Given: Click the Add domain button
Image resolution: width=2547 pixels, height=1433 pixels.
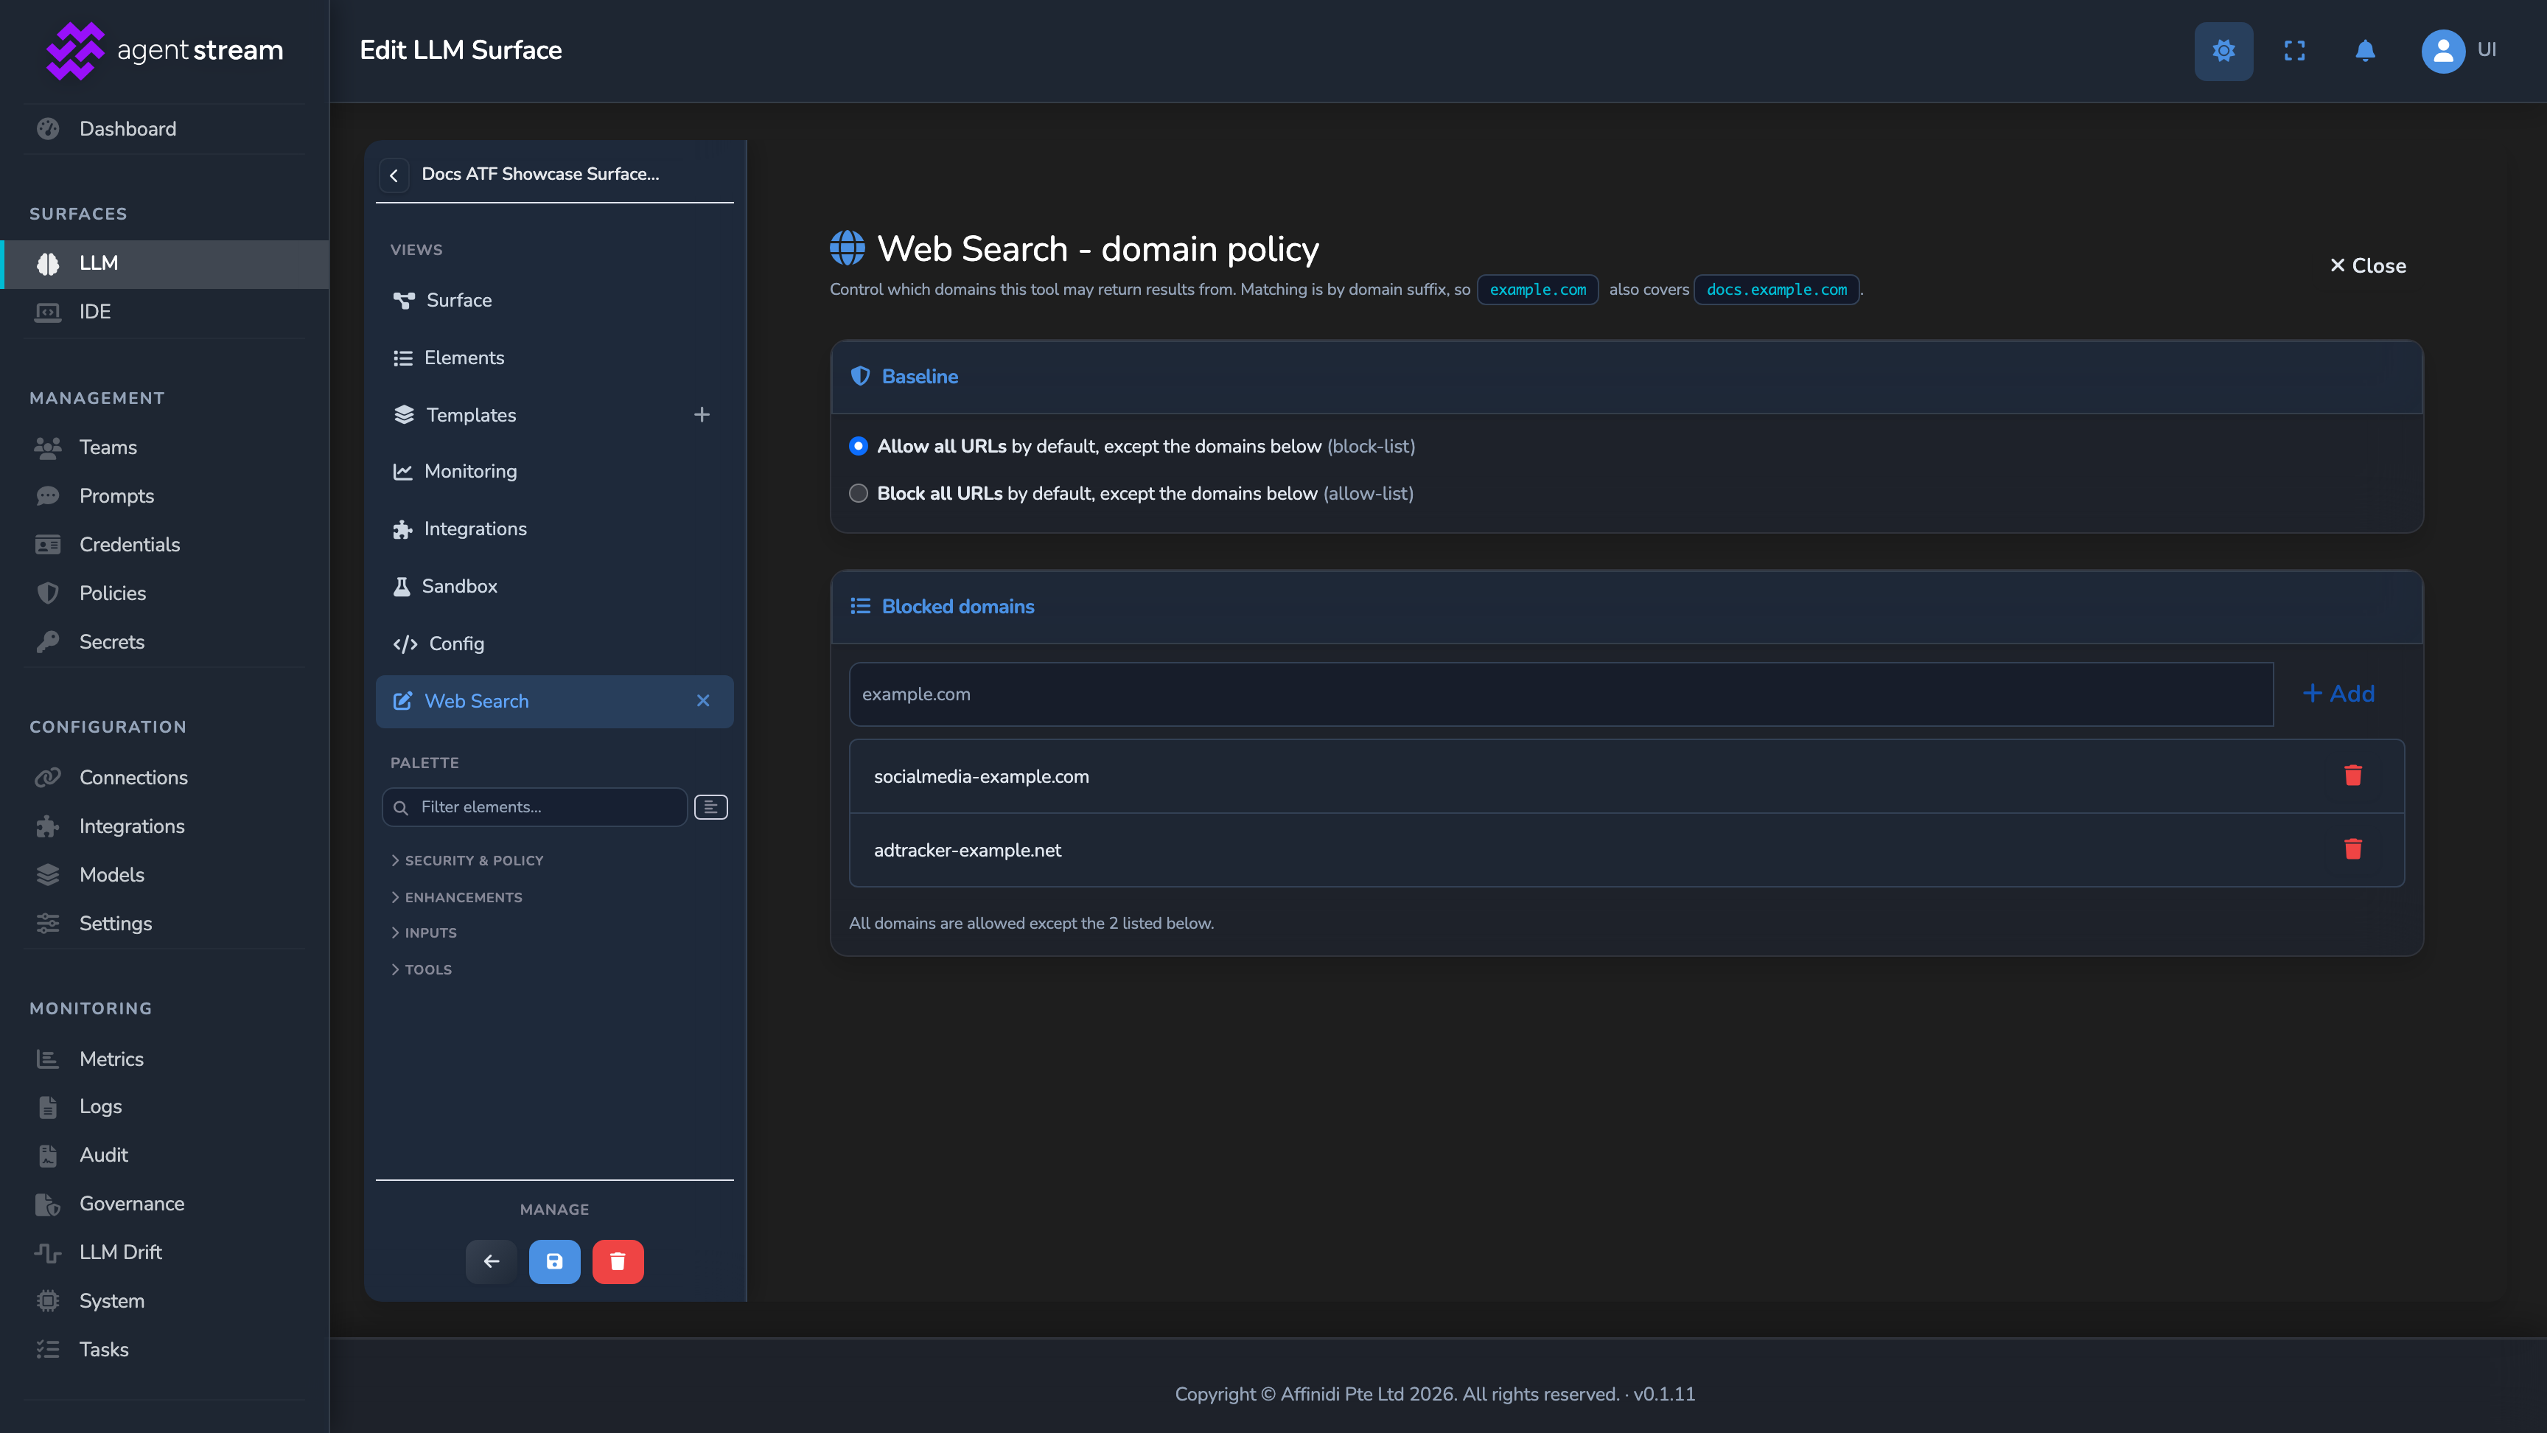Looking at the screenshot, I should point(2338,693).
